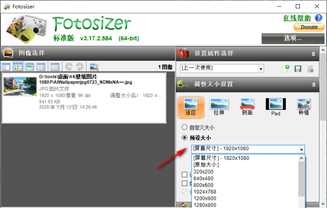This screenshot has width=327, height=208.
Task: Choose the 自定义大小 radio button
Action: pos(185,127)
